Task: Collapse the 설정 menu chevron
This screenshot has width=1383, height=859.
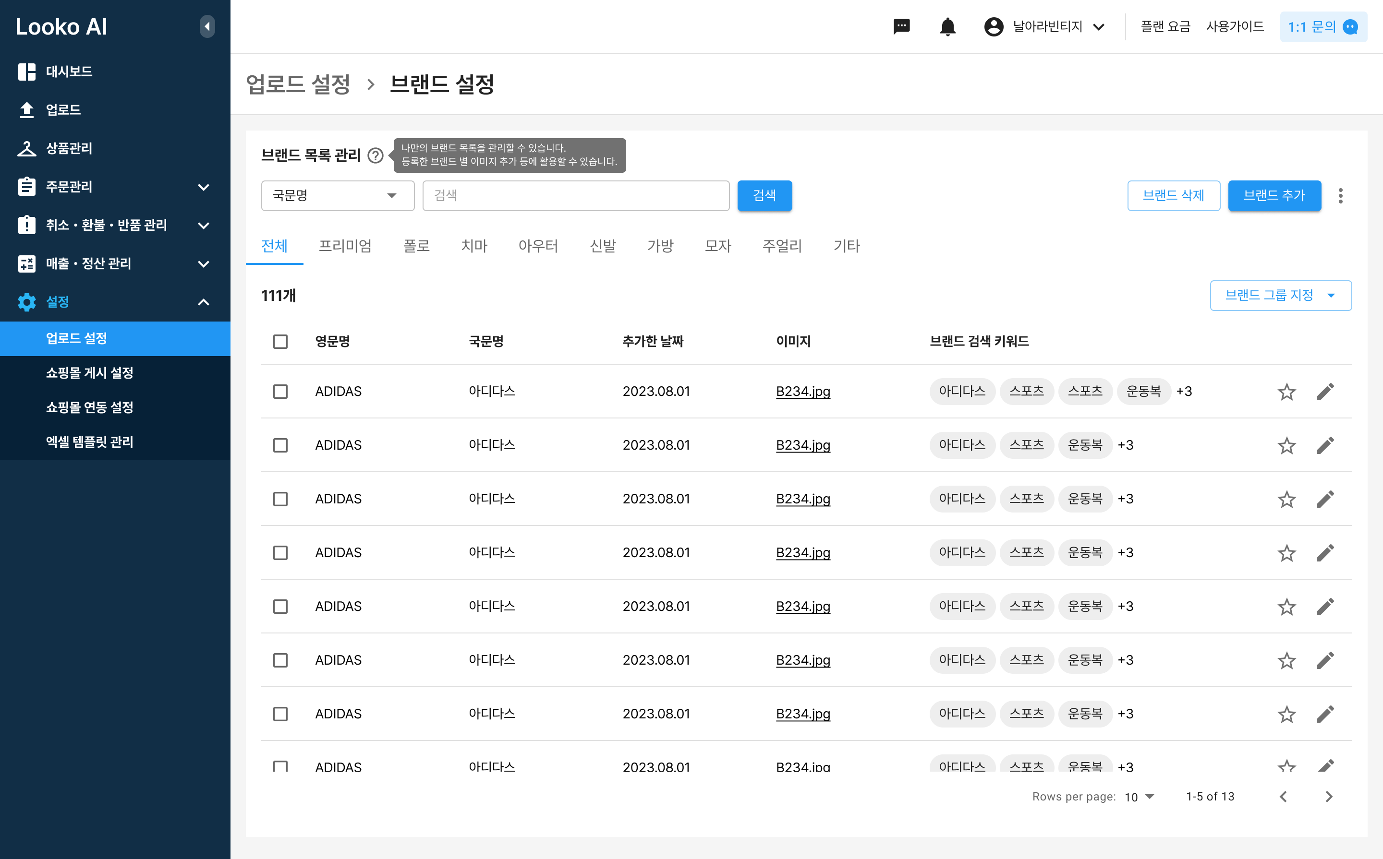Action: pyautogui.click(x=204, y=302)
